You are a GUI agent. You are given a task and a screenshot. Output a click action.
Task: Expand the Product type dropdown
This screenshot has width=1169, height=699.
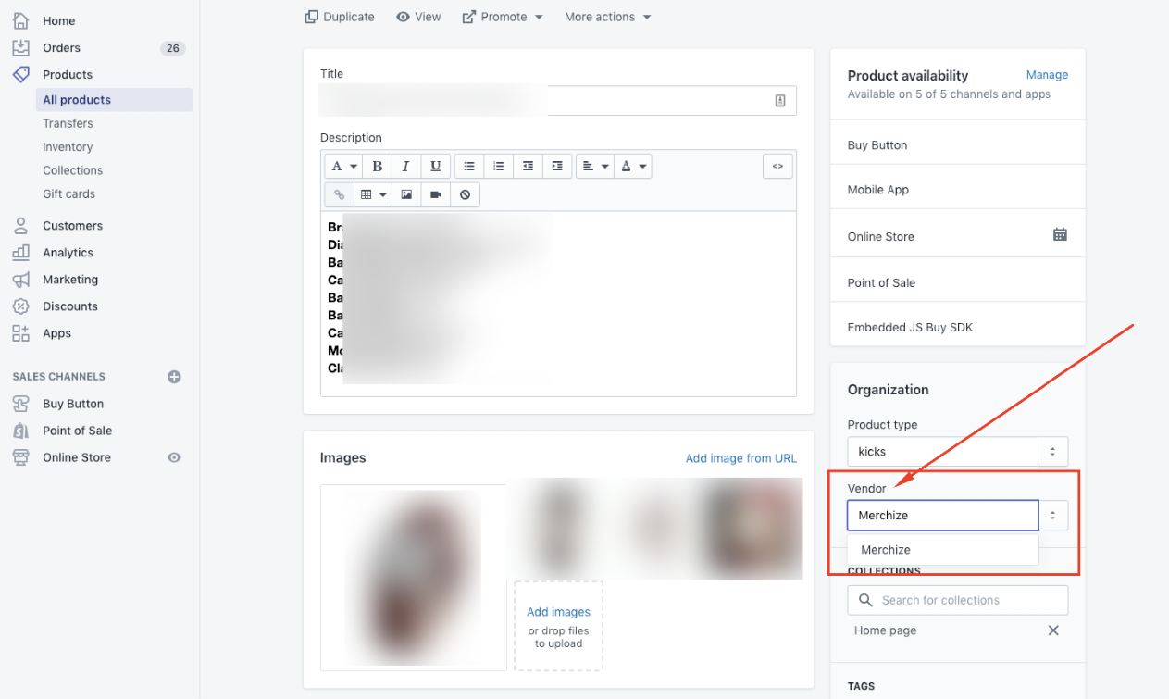click(x=1053, y=452)
